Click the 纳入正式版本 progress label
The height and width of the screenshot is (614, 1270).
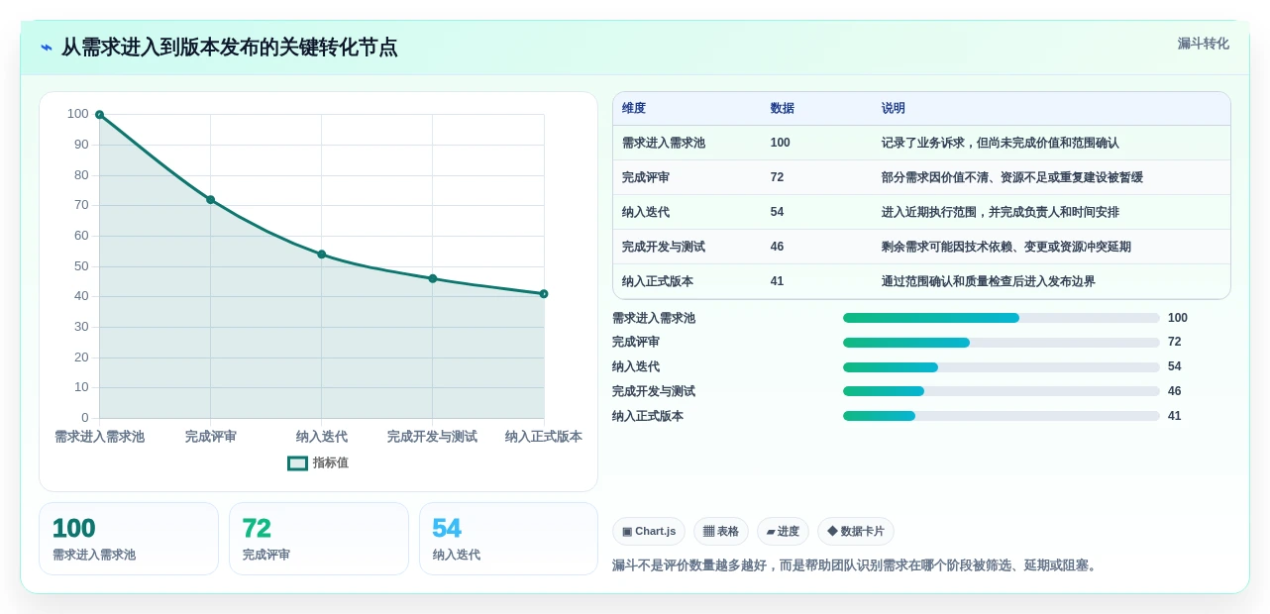(648, 416)
